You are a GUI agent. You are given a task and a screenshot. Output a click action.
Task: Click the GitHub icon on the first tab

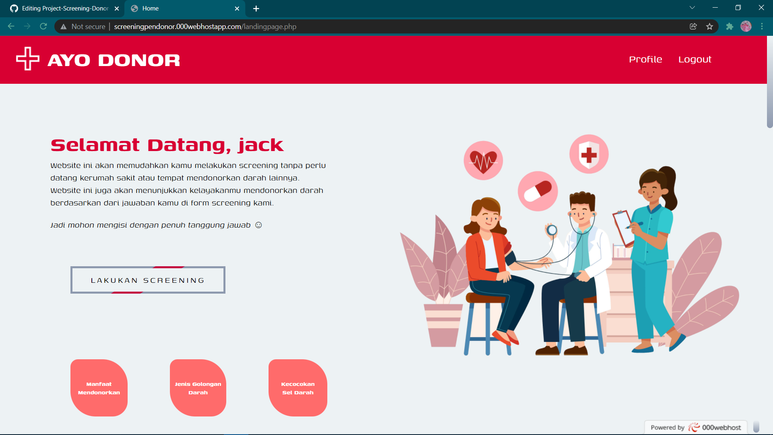(x=13, y=8)
